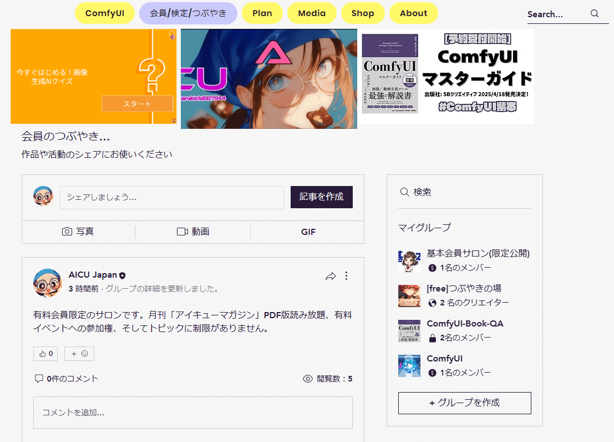Click the マイグループ heading

point(424,228)
